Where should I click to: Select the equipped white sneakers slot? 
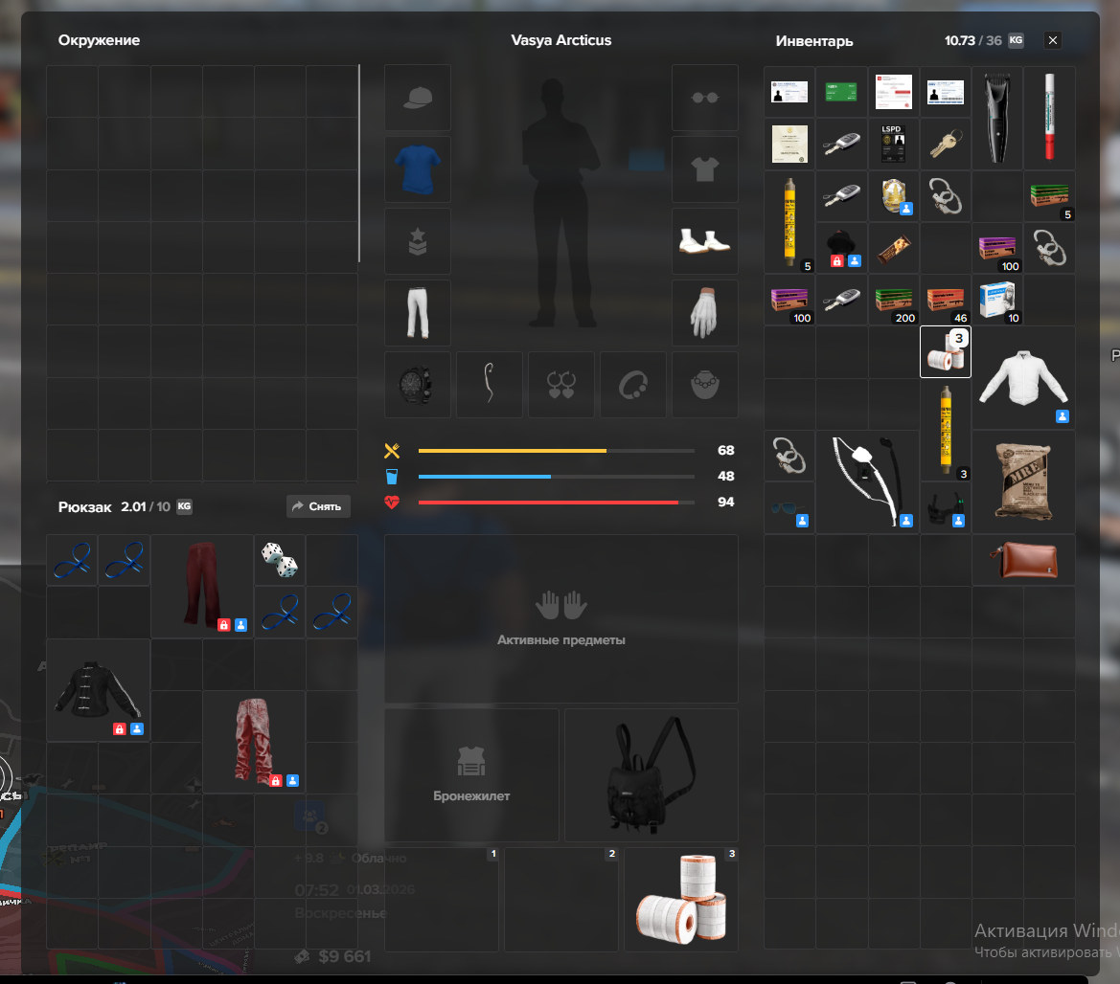[x=704, y=241]
